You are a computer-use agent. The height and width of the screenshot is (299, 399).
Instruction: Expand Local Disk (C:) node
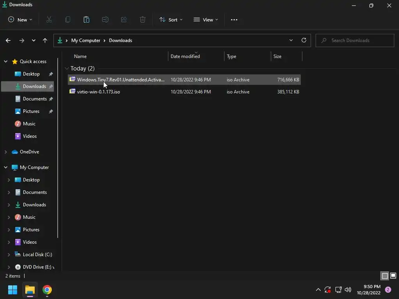point(9,255)
